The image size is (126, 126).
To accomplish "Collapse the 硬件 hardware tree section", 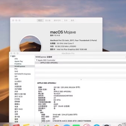I will pos(11,56).
